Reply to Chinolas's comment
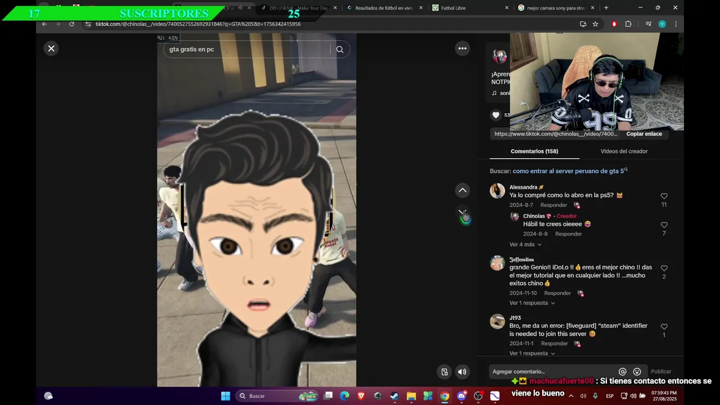The width and height of the screenshot is (720, 405). pos(568,234)
